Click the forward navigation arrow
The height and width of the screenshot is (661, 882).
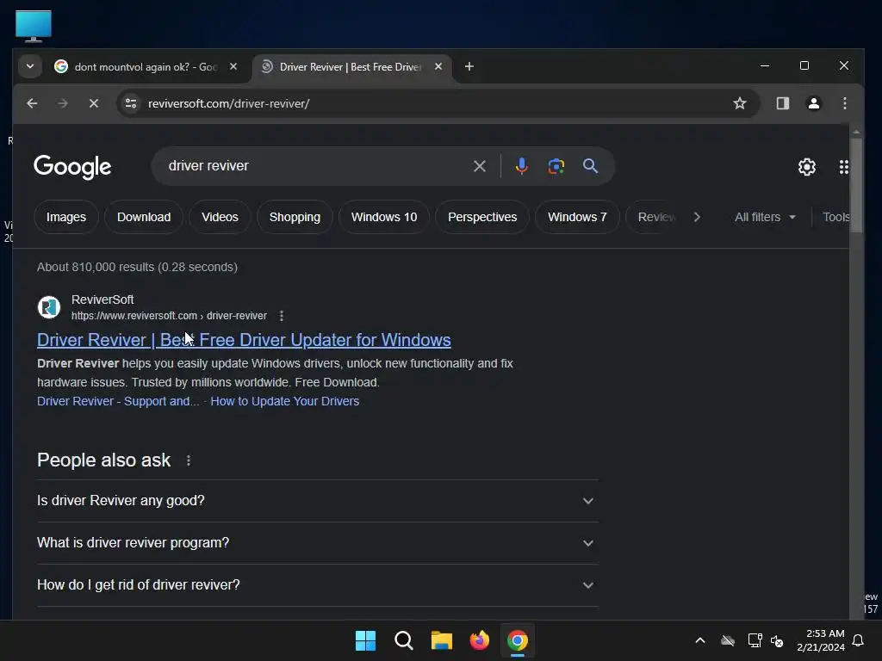coord(63,103)
